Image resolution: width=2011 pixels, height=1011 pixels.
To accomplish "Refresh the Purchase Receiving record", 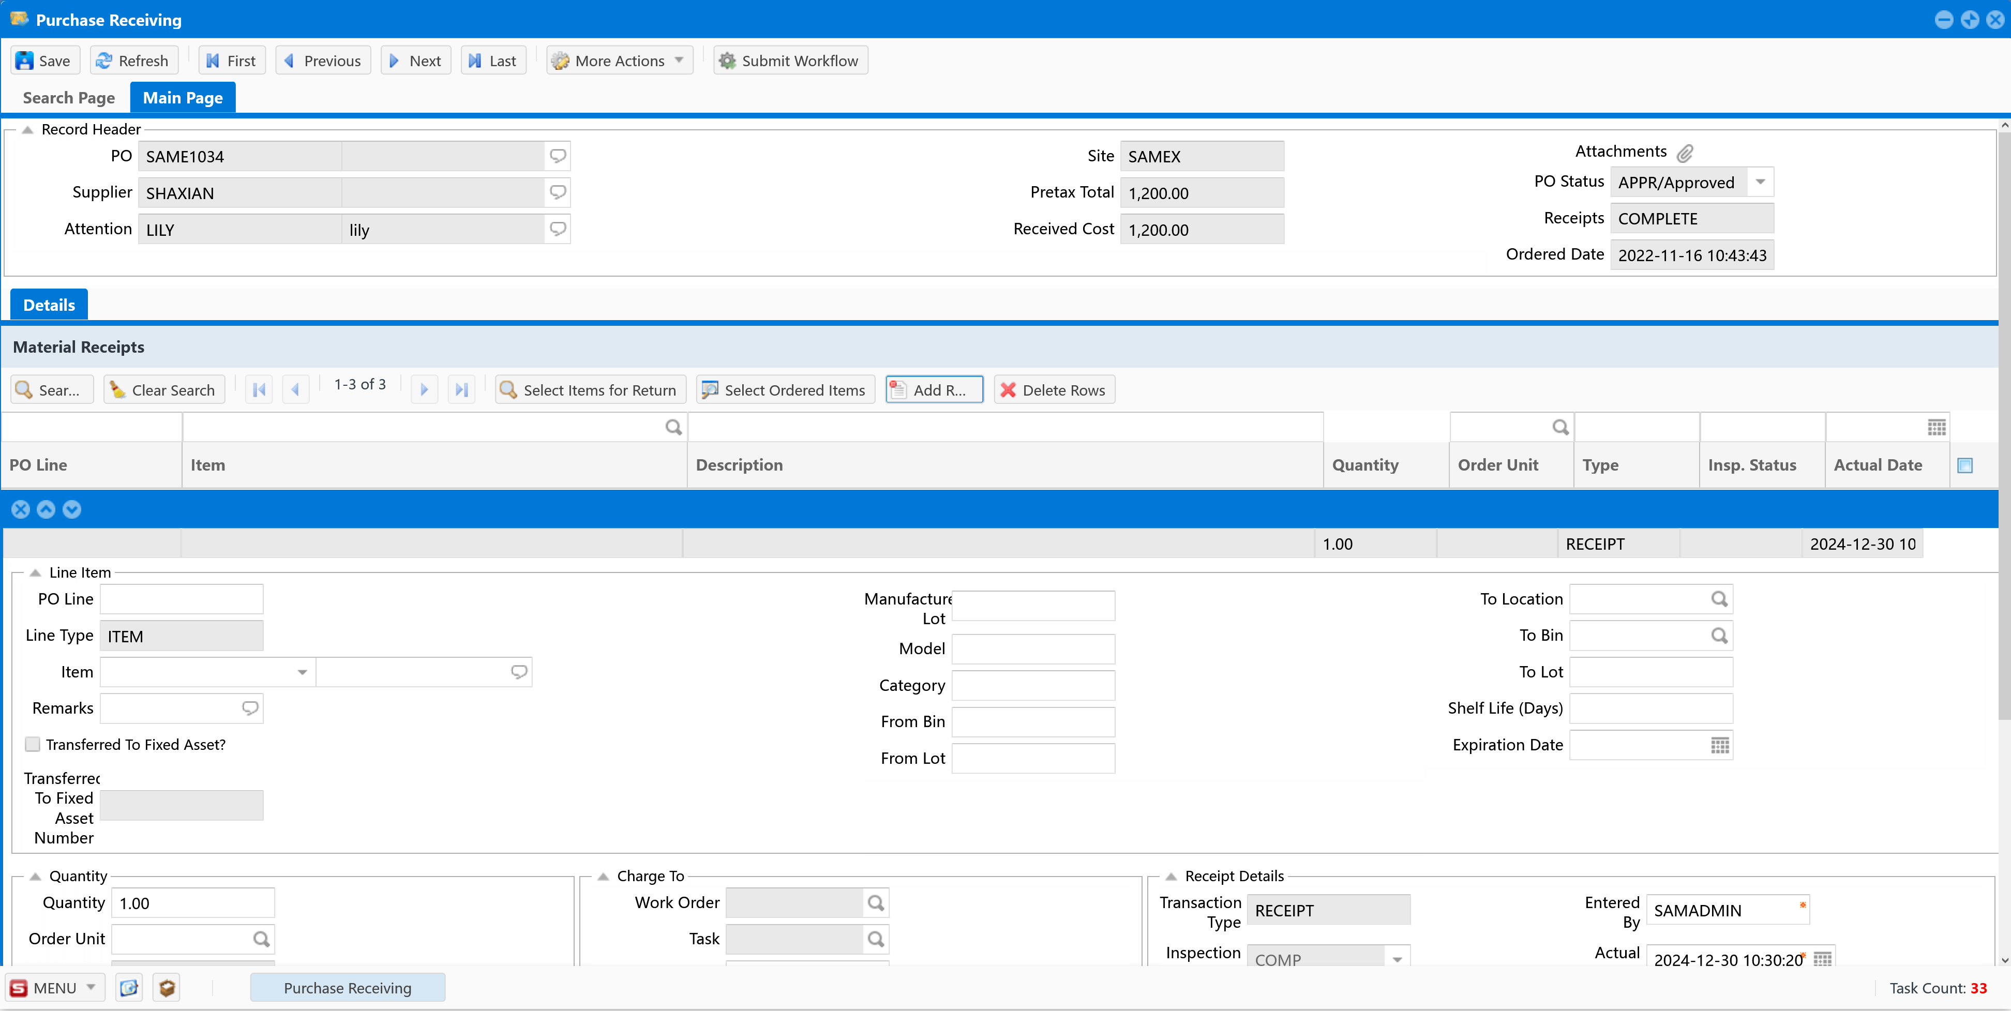I will tap(133, 61).
